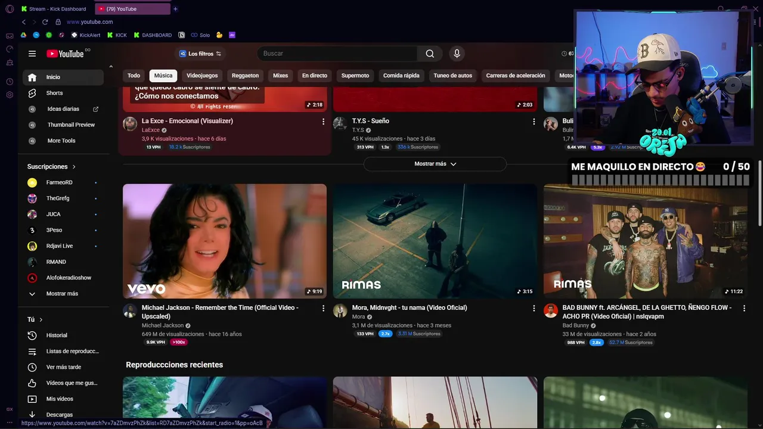Open the Inicio sidebar item
This screenshot has width=763, height=429.
(63, 77)
